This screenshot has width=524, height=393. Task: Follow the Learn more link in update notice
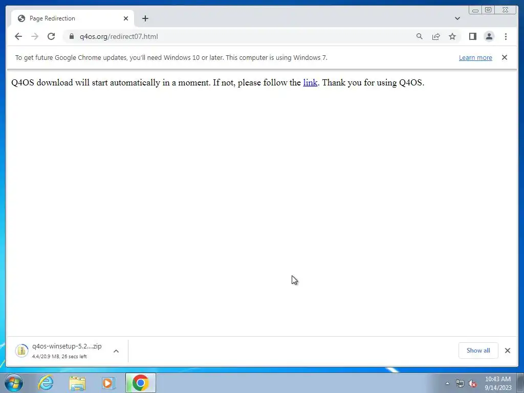[475, 57]
